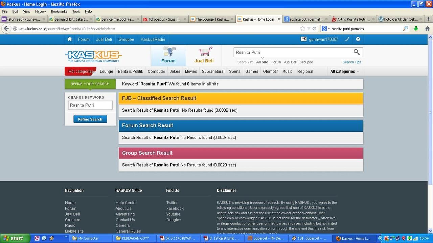Click the KASKUS logo
Screen dimensions: 433x243
[93, 56]
